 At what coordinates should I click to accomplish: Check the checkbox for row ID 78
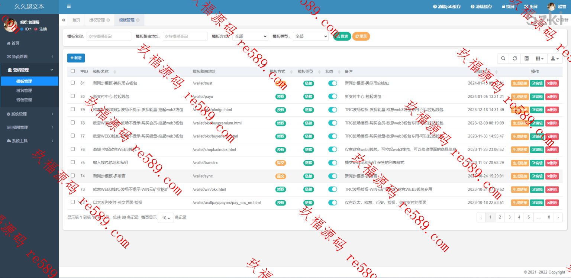pyautogui.click(x=73, y=123)
